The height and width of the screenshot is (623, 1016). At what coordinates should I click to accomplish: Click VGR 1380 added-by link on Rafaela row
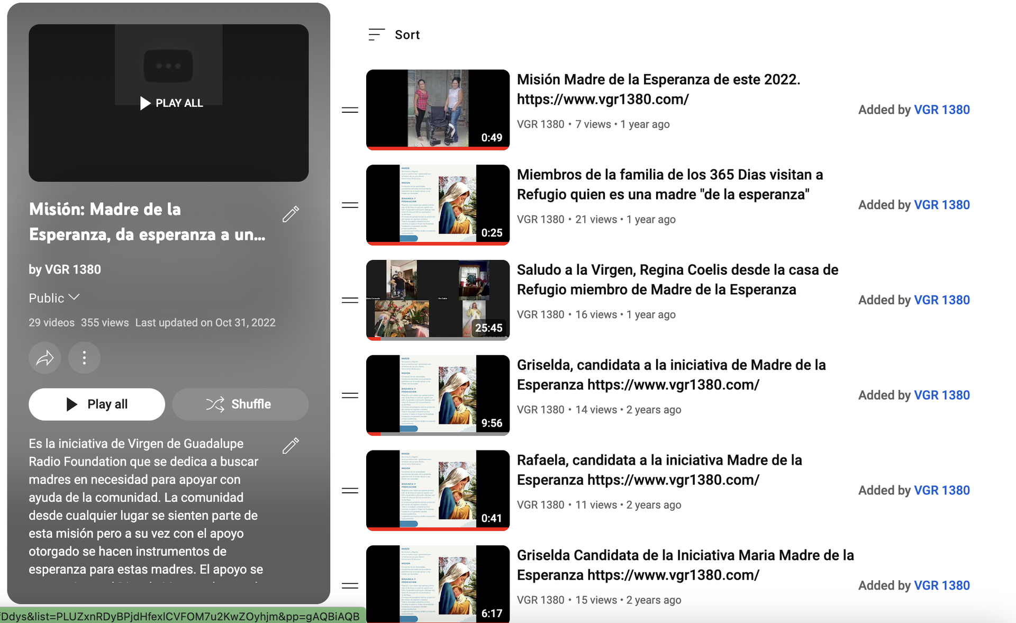(942, 491)
